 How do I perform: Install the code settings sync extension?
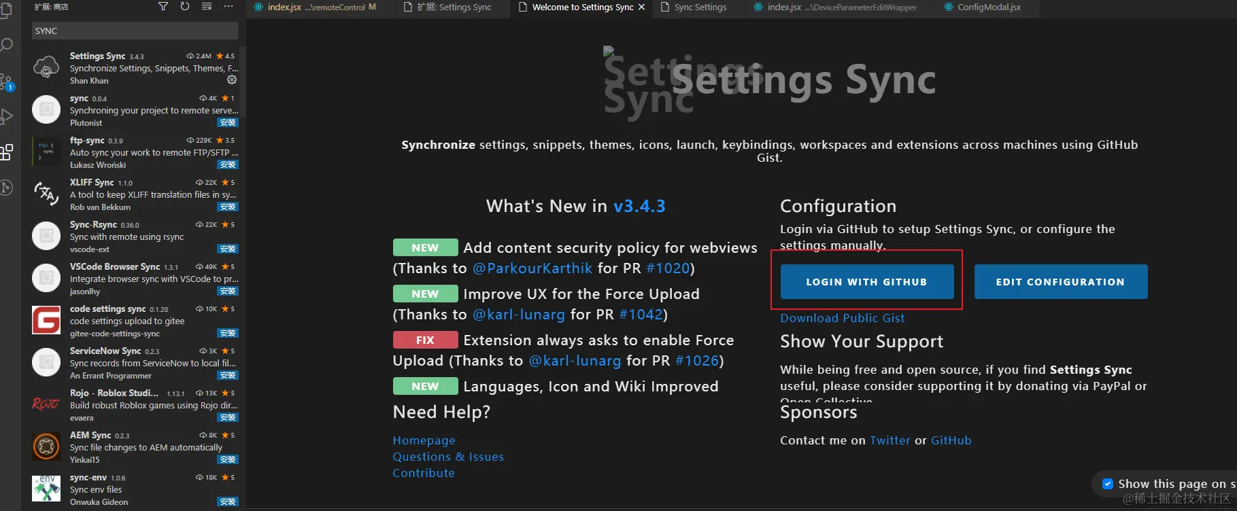pos(228,334)
